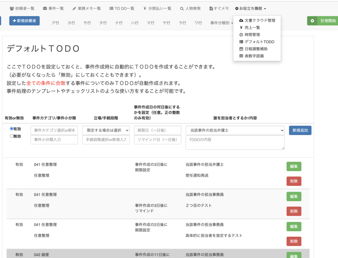The height and width of the screenshot is (258, 338).
Task: Select the 無効 radio button
Action: tap(12, 136)
